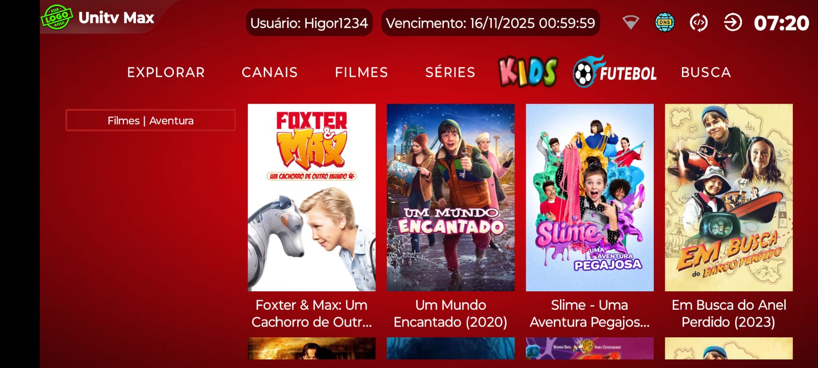Switch to the Canais tab
Viewport: 818px width, 368px height.
[269, 72]
